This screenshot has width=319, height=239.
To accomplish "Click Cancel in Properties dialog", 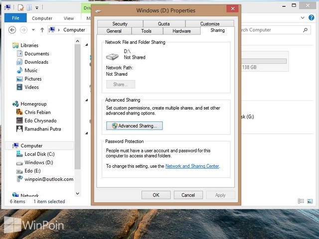I will click(x=188, y=195).
